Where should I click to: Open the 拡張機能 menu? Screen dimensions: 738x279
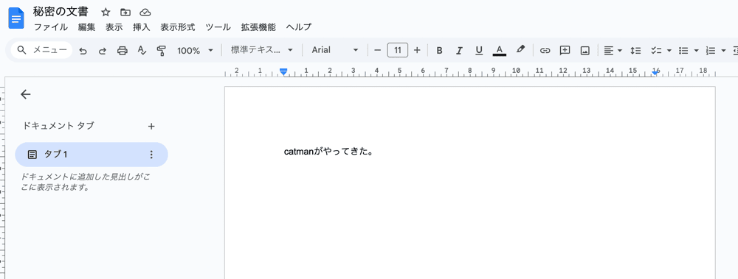click(x=258, y=27)
